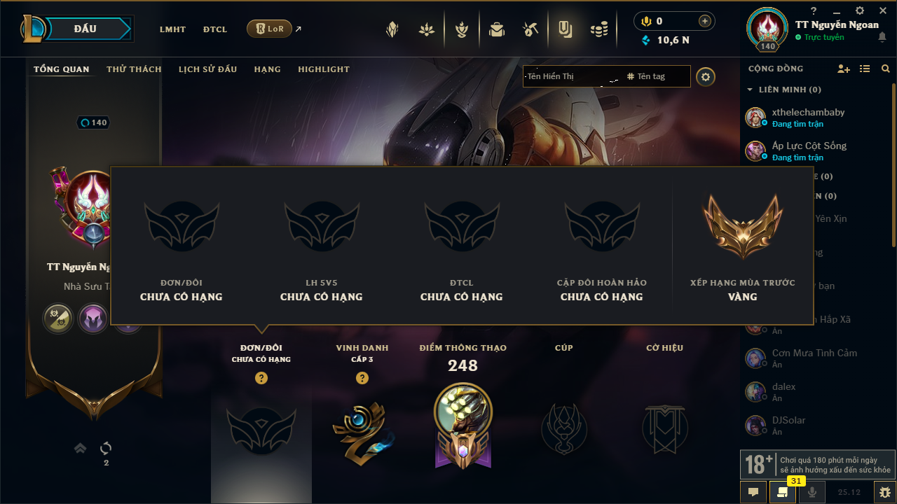
Task: Open the Profile banner icon in top bar
Action: point(565,29)
